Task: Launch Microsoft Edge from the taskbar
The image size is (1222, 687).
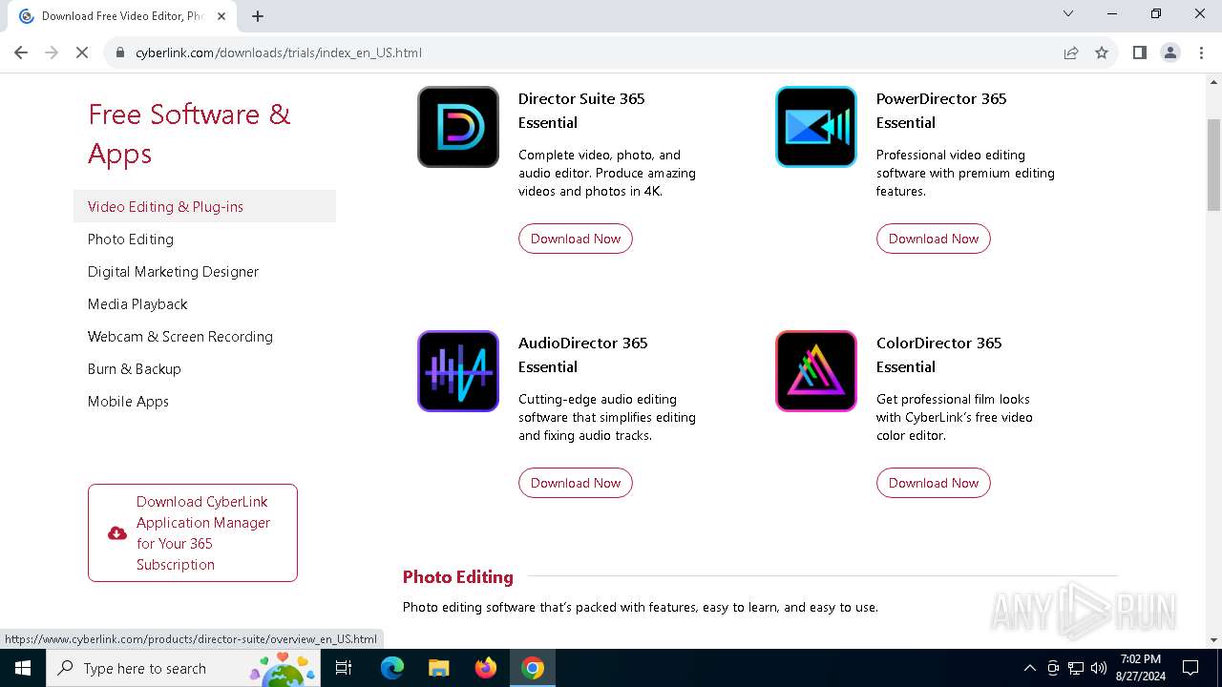Action: click(x=392, y=668)
